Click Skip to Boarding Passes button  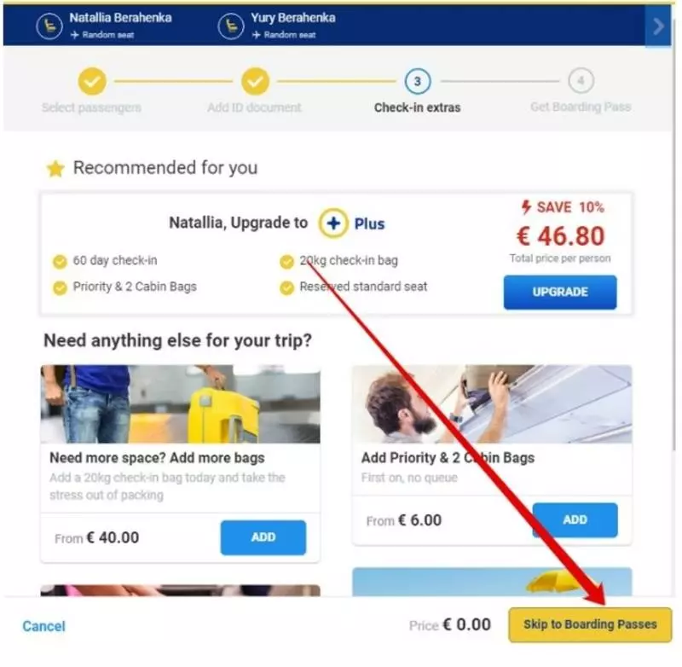point(590,625)
